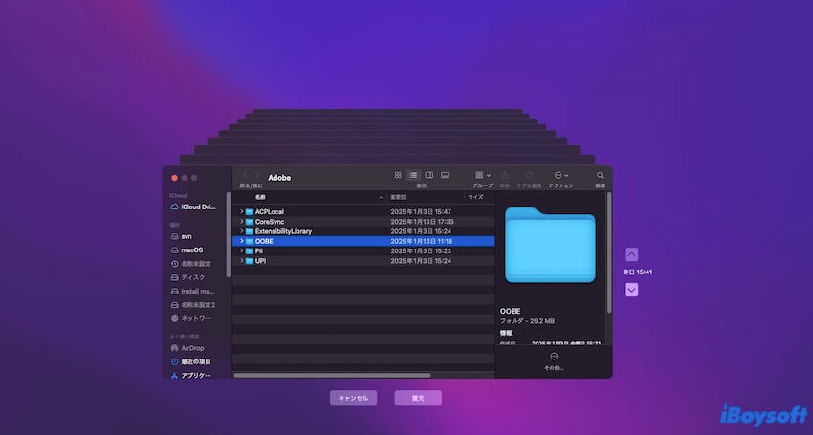Screen dimensions: 813x435
Task: Click the horizontal scrollbar in file list
Action: coord(332,376)
